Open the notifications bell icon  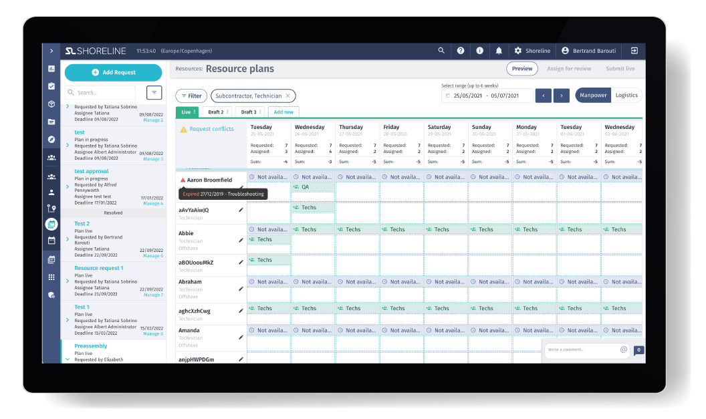click(499, 51)
